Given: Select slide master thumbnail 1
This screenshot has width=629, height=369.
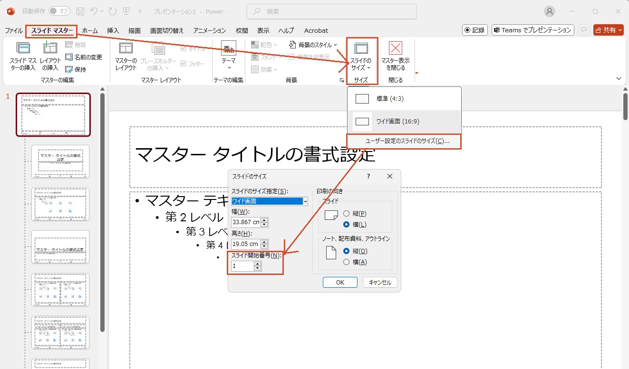Looking at the screenshot, I should (53, 114).
